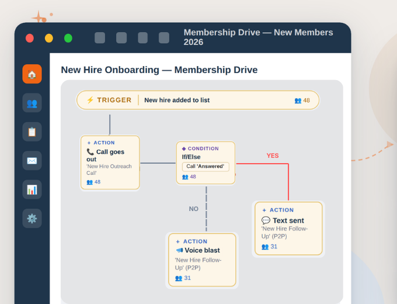Select the 'Call goes out' action card

pos(110,163)
